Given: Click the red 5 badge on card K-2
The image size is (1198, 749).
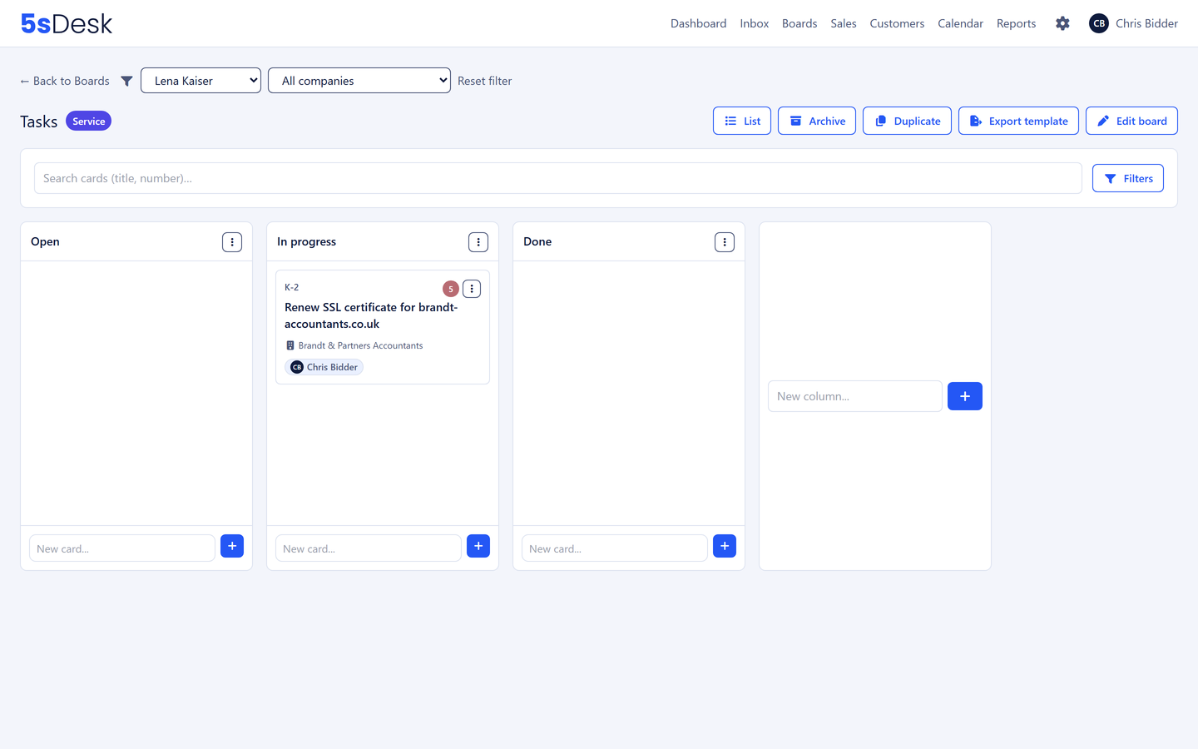Looking at the screenshot, I should click(x=451, y=289).
